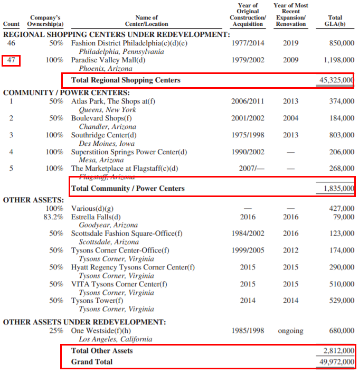Click the 45,325,000 total value
Image resolution: width=359 pixels, height=373 pixels.
(x=336, y=80)
